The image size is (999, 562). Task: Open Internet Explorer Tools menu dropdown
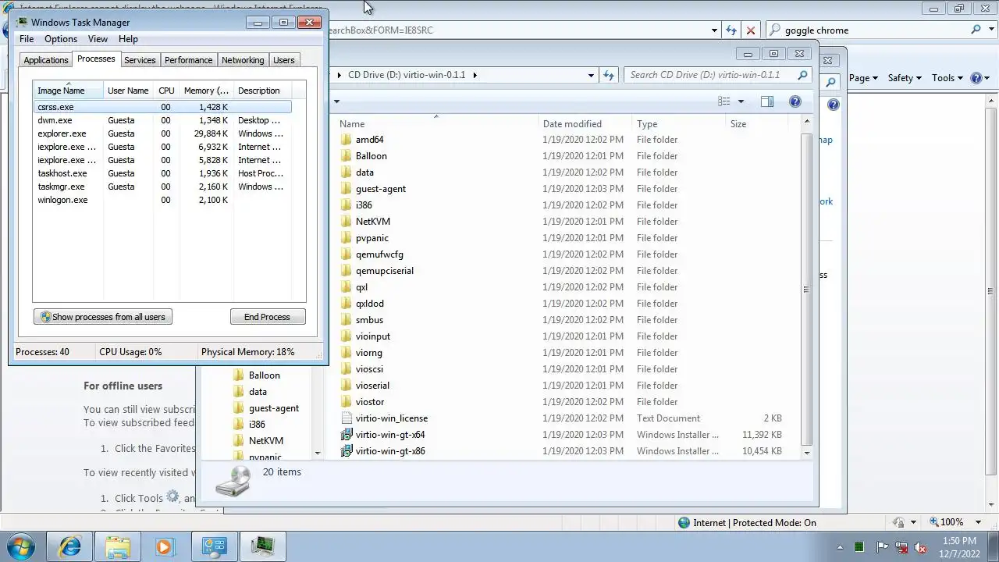click(x=947, y=78)
